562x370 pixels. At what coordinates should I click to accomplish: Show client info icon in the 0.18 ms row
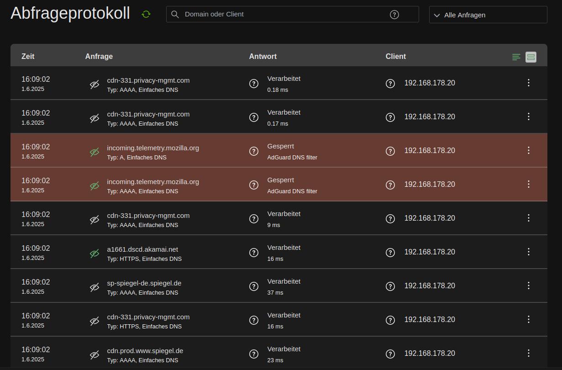tap(390, 84)
